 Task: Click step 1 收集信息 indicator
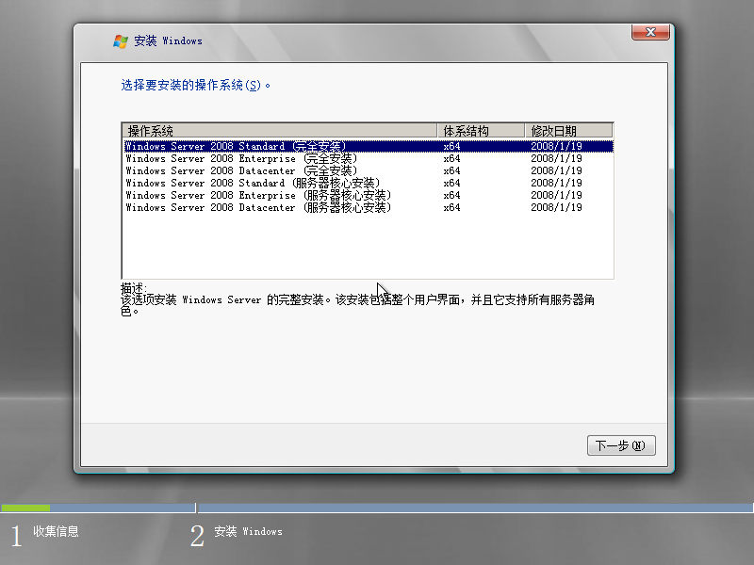[x=47, y=532]
